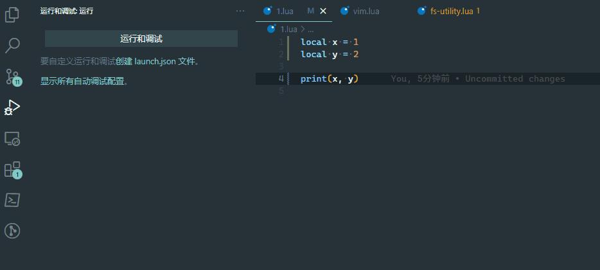
Task: Show the Extensions view icon
Action: 12,169
